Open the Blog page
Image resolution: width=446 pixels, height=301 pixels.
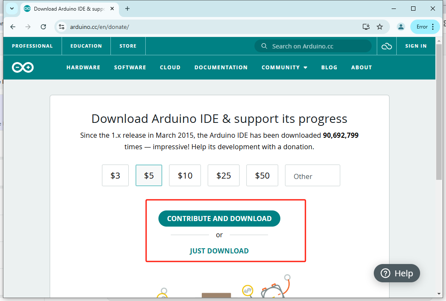click(329, 68)
